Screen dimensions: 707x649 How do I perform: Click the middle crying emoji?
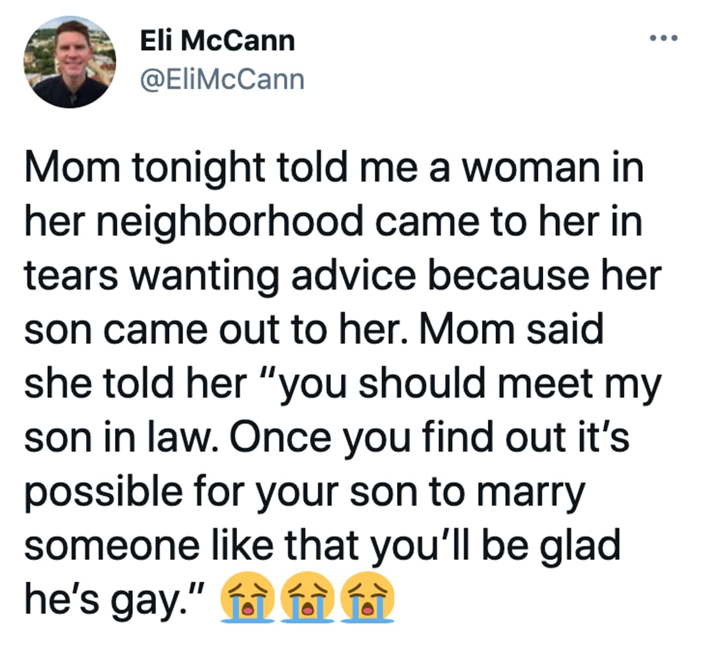tap(307, 596)
